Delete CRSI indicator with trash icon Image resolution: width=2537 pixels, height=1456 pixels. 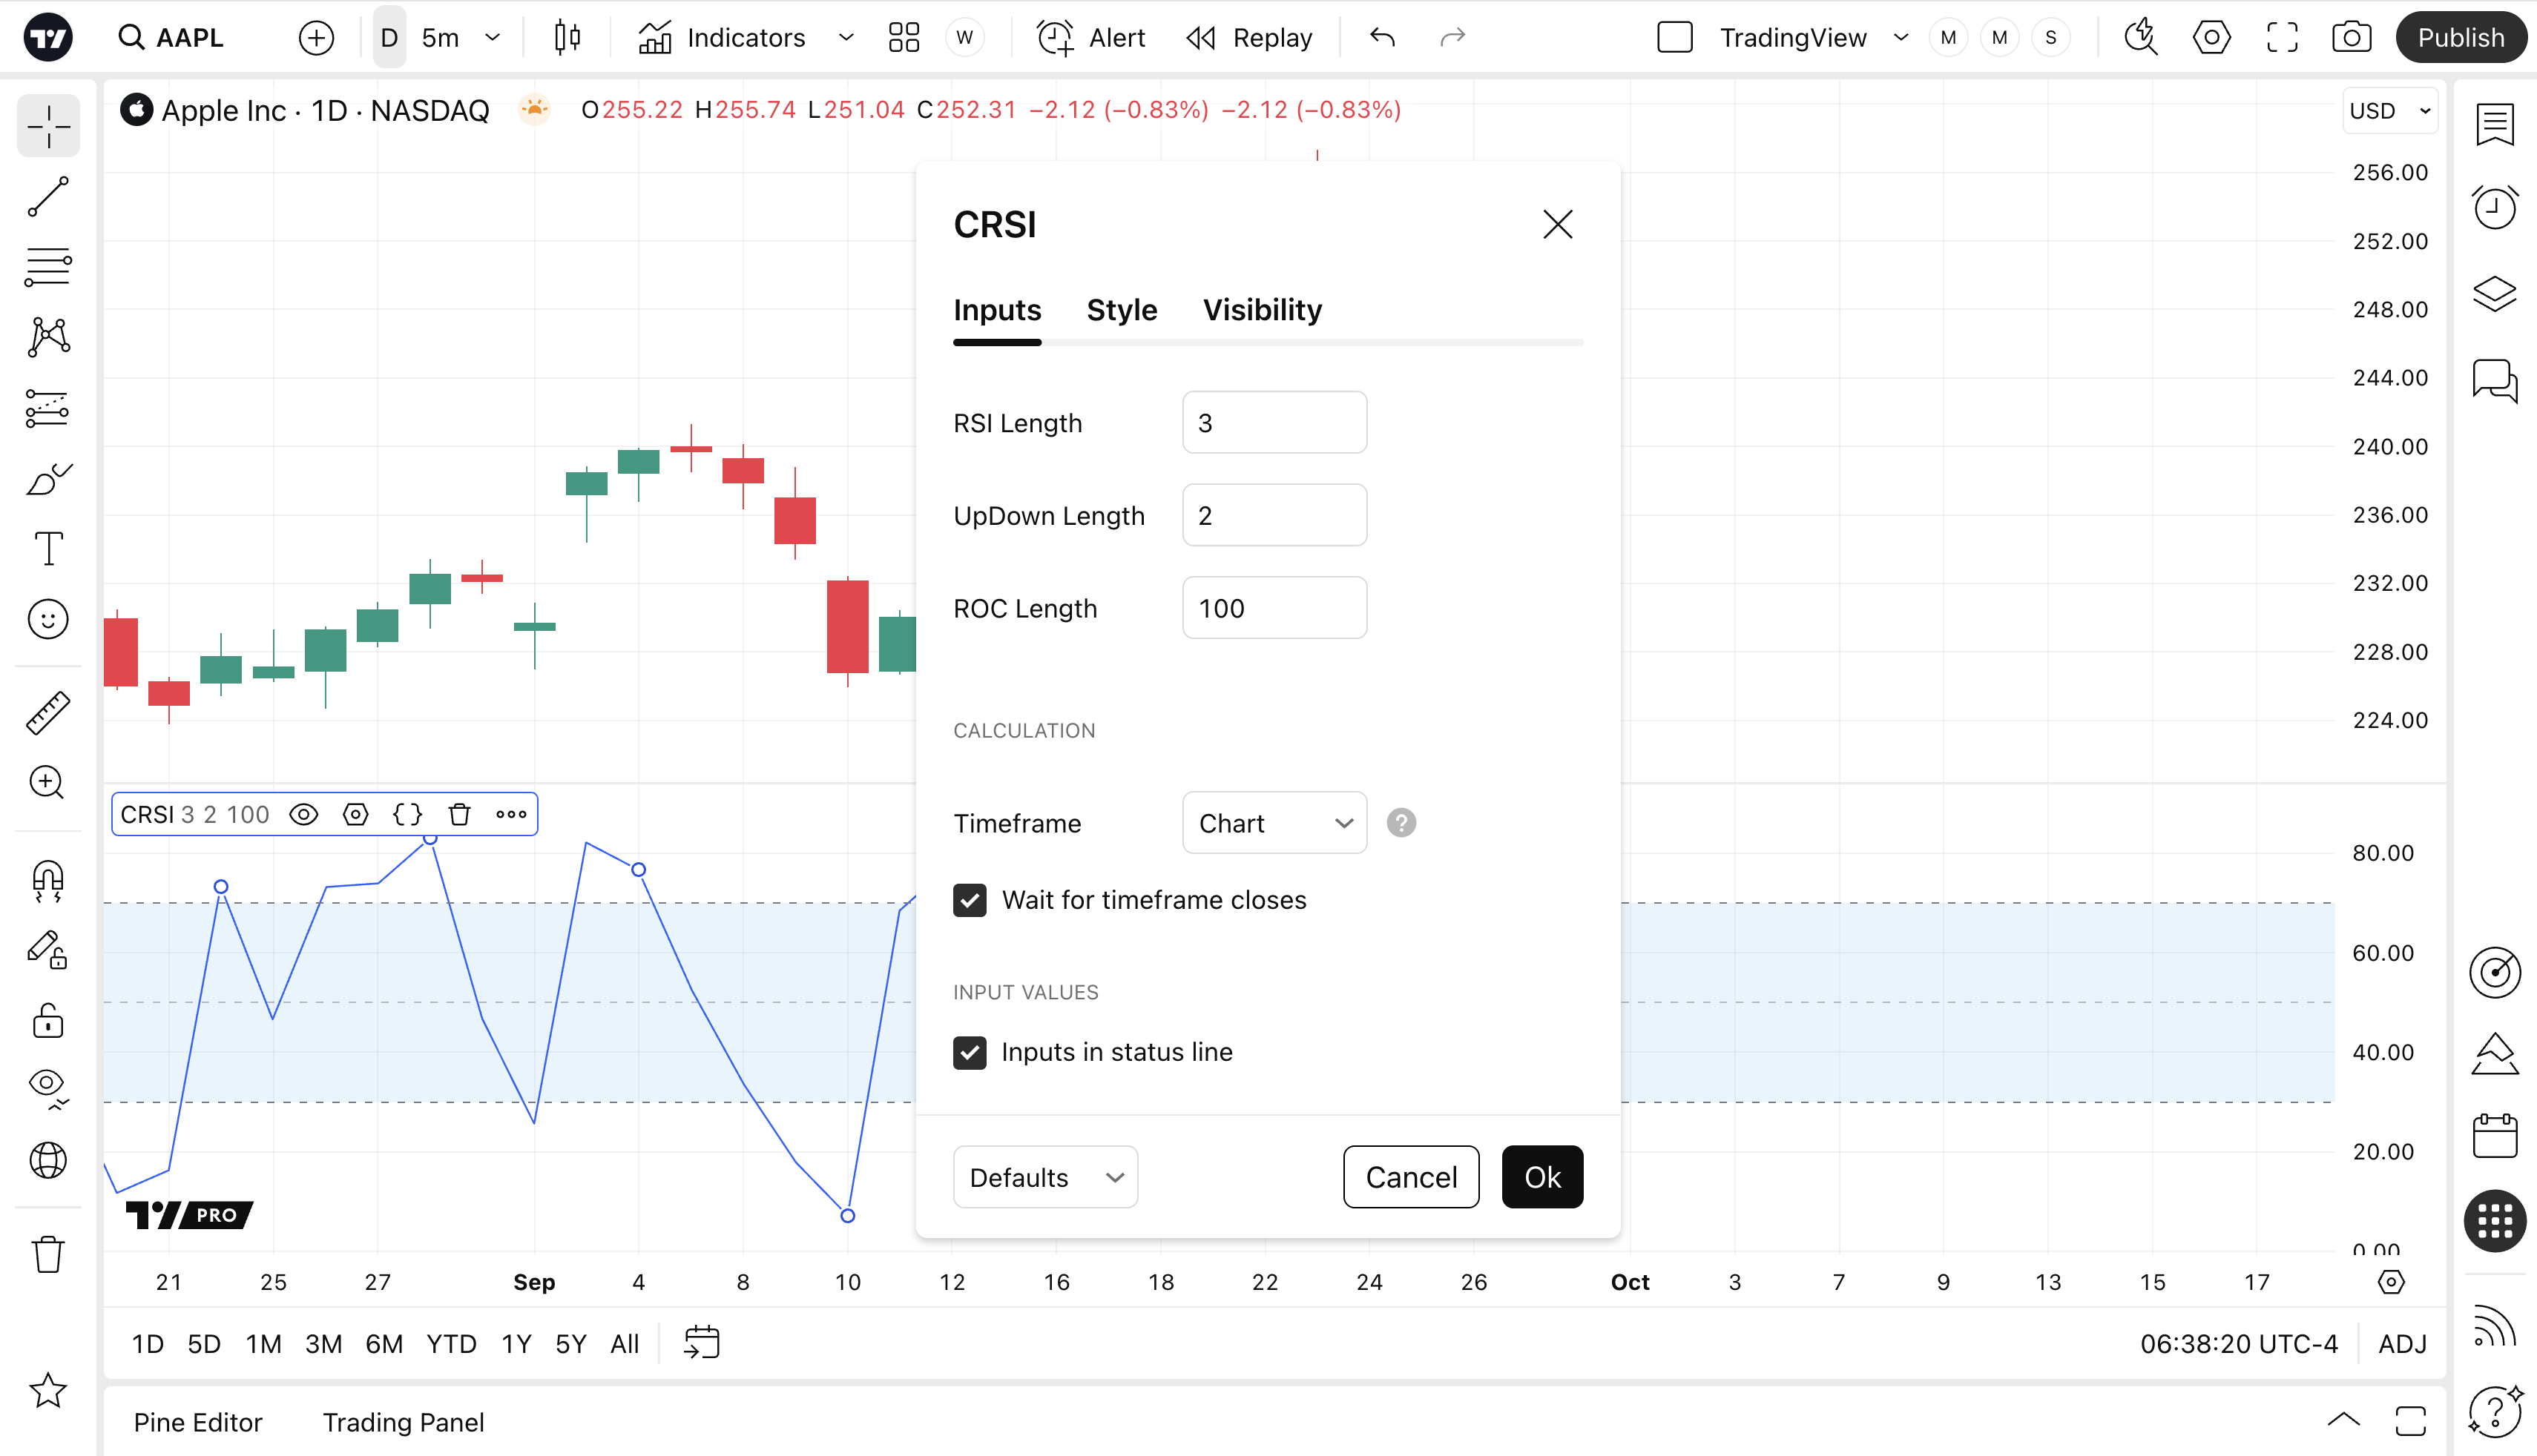[459, 814]
